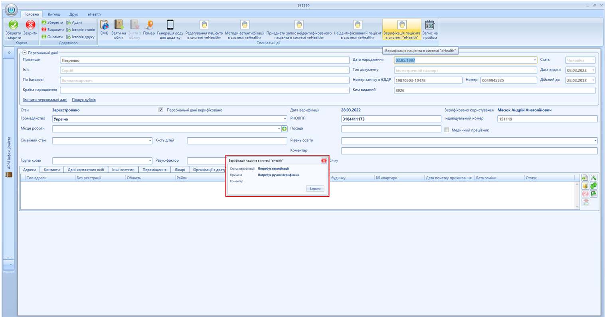Viewport: 605px width, 317px height.
Task: Click the green chain link icon
Action: pyautogui.click(x=593, y=186)
